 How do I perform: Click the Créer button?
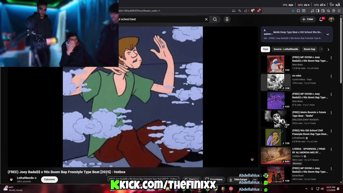[x=308, y=19]
